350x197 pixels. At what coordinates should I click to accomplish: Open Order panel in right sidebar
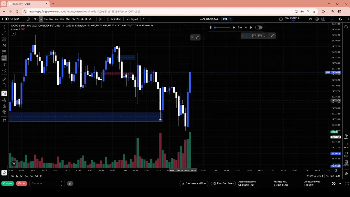(346, 136)
